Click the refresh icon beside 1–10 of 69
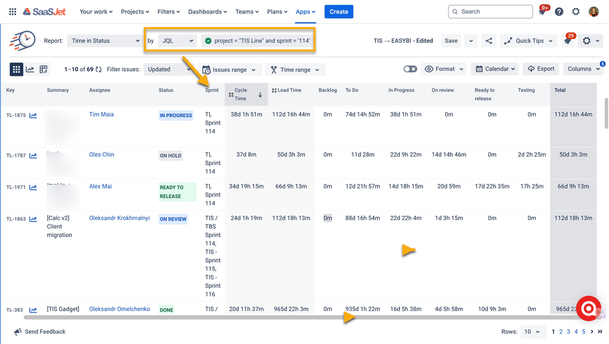This screenshot has width=609, height=344. (x=99, y=70)
